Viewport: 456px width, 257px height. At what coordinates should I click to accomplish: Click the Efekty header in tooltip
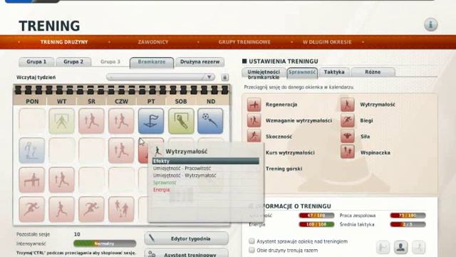[x=206, y=161]
